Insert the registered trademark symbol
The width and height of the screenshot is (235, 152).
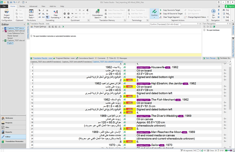click(x=68, y=14)
